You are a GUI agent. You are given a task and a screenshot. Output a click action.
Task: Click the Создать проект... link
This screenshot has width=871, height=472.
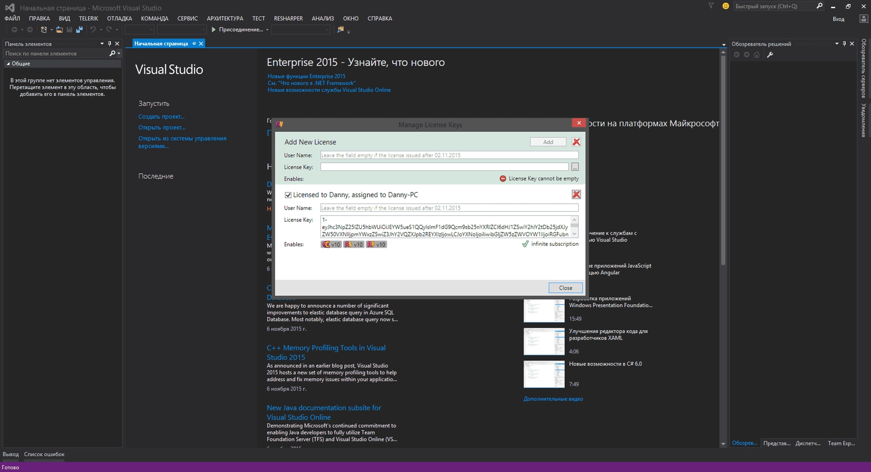point(161,117)
